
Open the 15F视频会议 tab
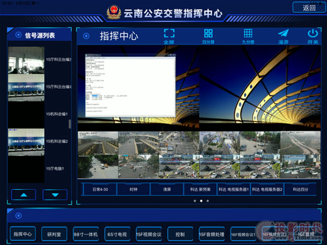(x=149, y=234)
